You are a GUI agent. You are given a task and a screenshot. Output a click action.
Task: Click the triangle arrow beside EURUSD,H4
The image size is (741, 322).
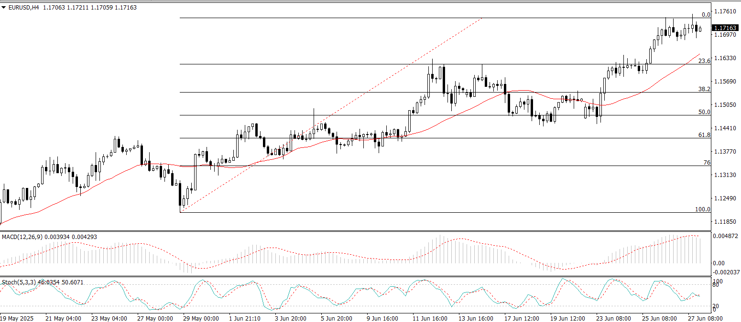[3, 8]
